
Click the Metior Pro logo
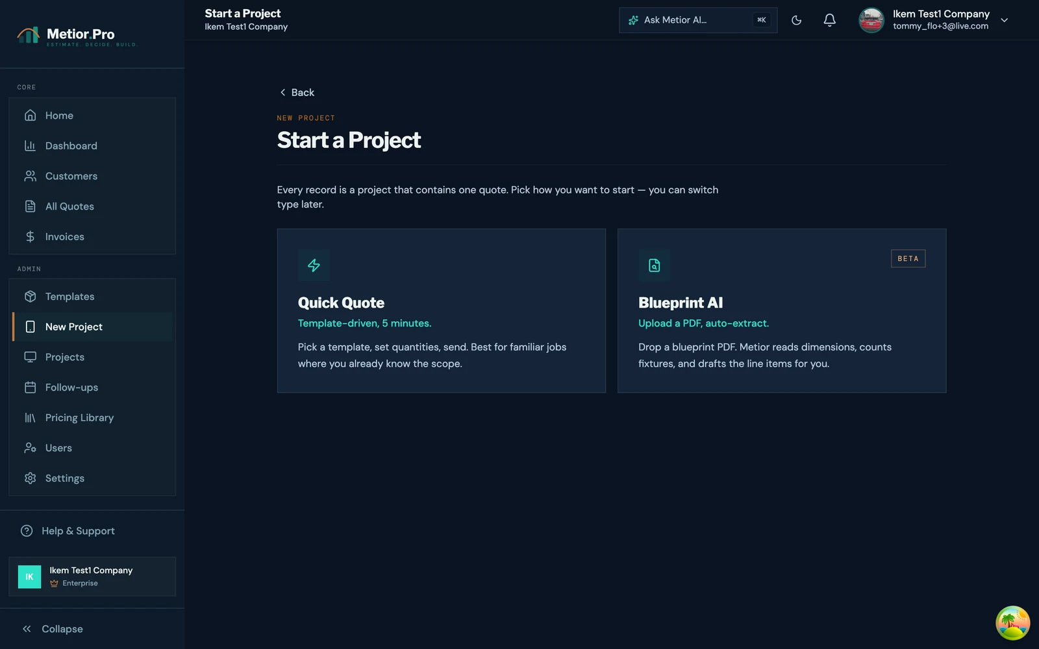coord(77,36)
